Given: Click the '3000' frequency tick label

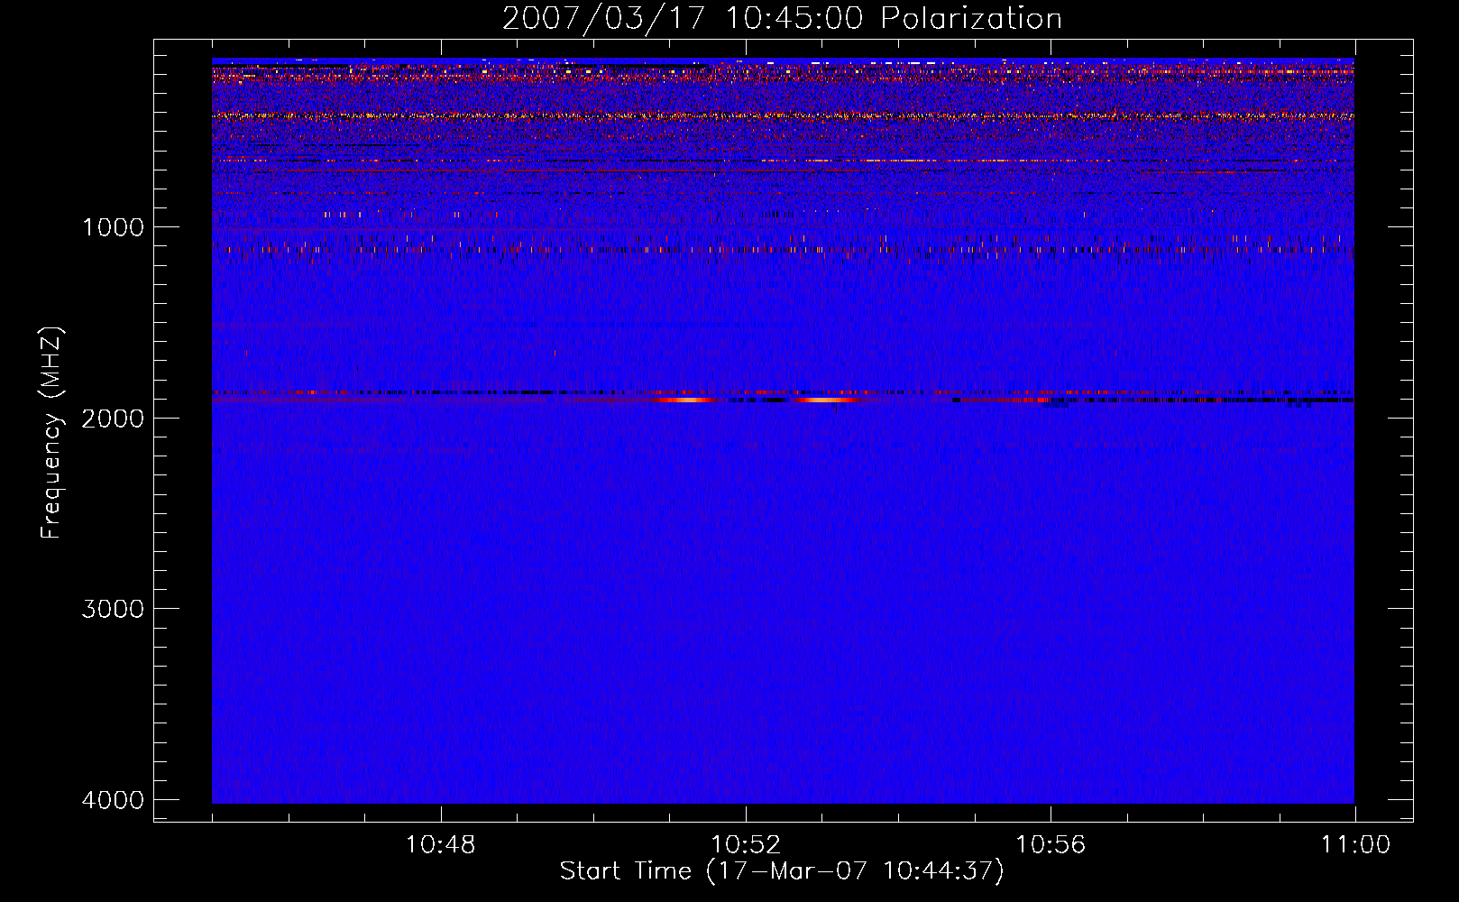Looking at the screenshot, I should pos(113,609).
